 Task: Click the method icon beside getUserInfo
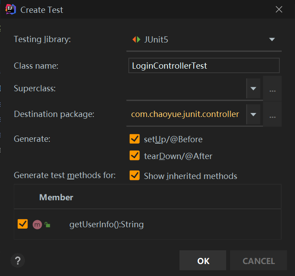point(37,224)
